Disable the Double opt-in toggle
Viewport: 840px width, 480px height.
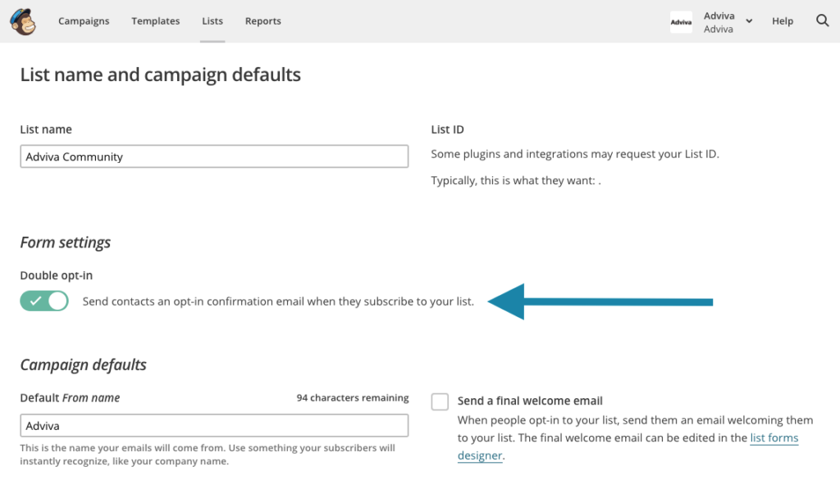coord(44,301)
